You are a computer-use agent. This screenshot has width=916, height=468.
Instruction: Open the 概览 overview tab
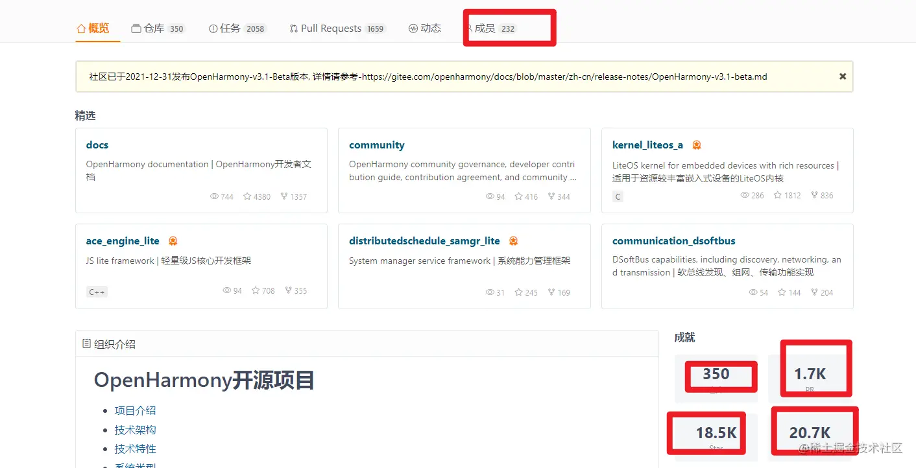93,29
